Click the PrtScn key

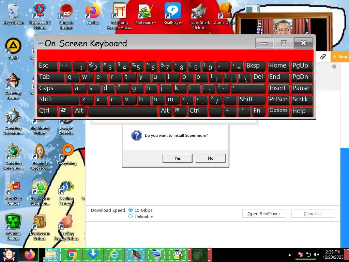(279, 100)
